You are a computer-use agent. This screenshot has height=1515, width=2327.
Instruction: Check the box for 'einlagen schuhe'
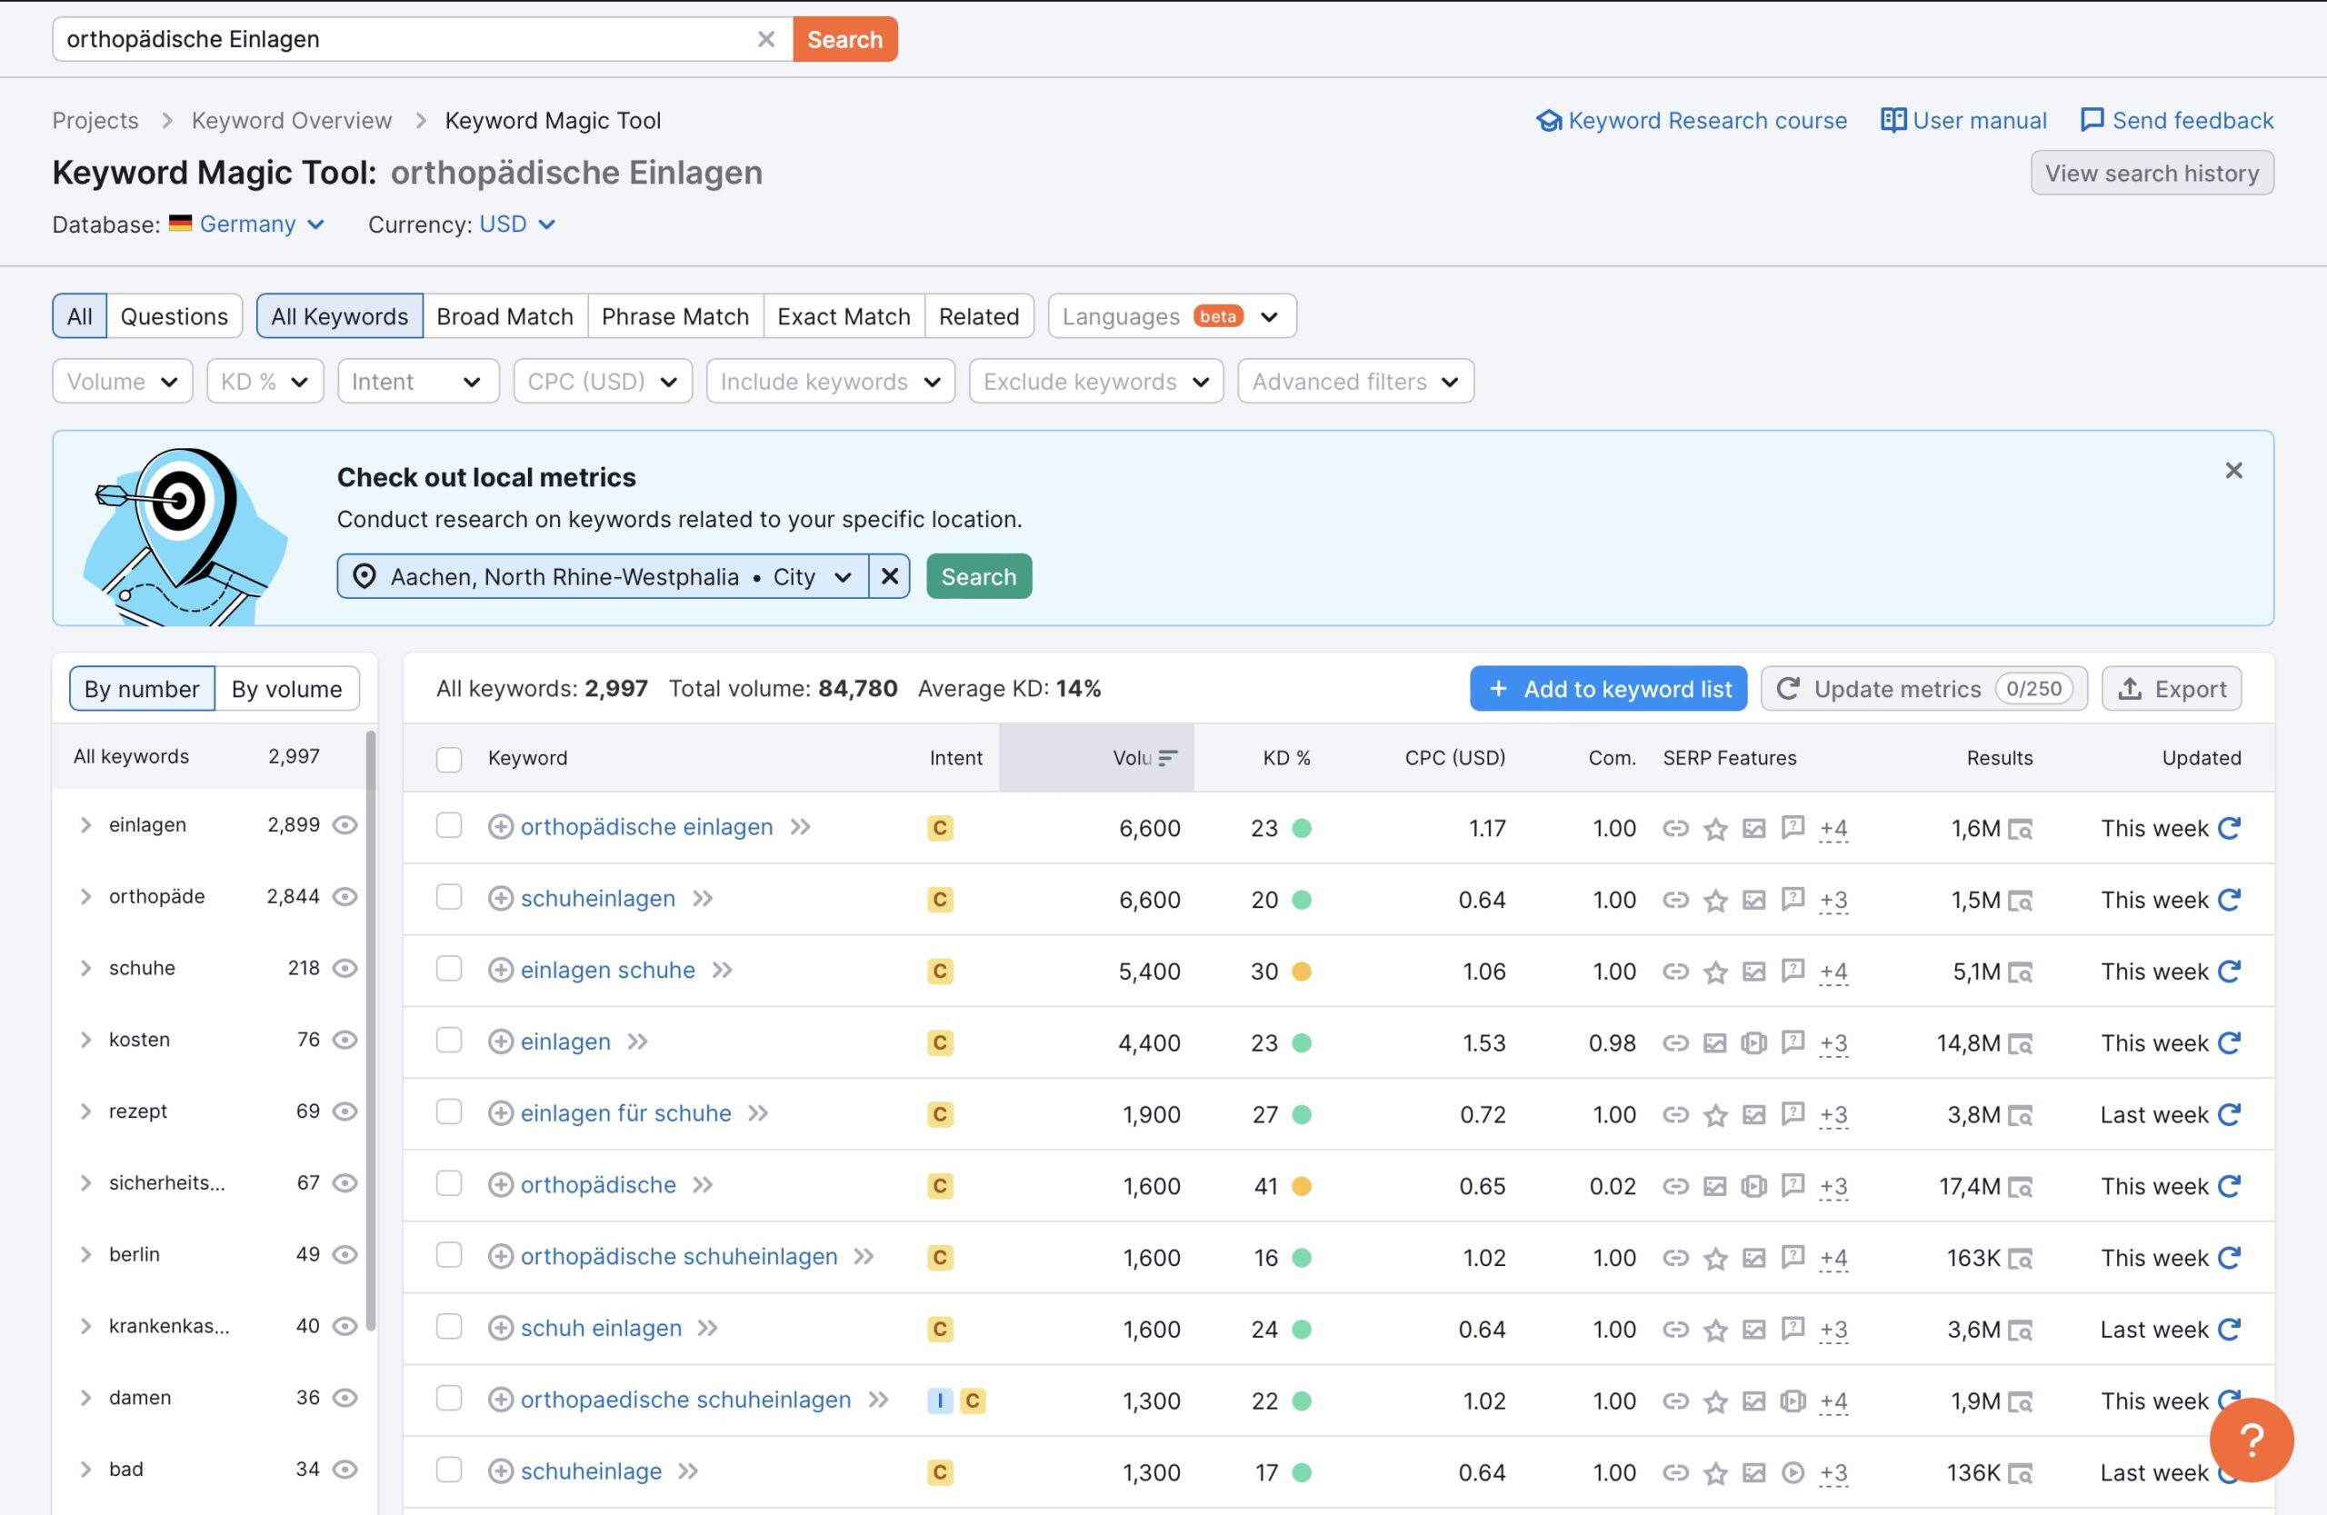pos(449,969)
